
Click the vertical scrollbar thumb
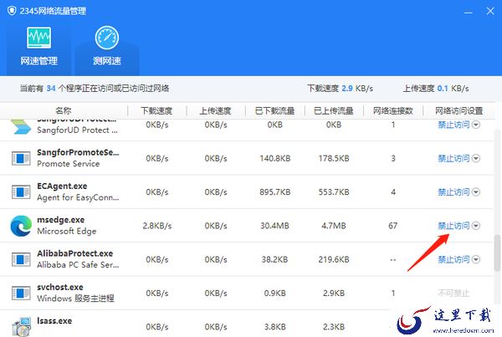(497, 253)
